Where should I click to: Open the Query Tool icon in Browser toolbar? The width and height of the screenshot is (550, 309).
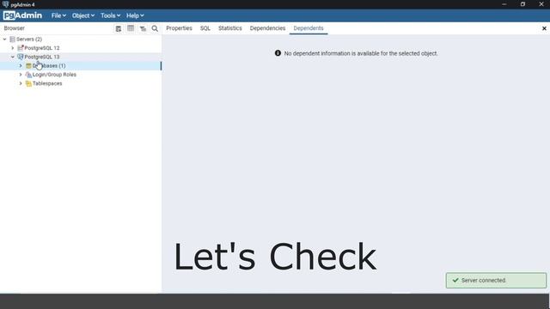point(119,28)
